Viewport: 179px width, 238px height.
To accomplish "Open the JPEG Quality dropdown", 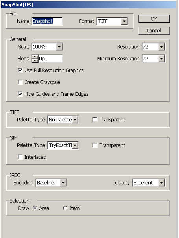I will coord(149,183).
